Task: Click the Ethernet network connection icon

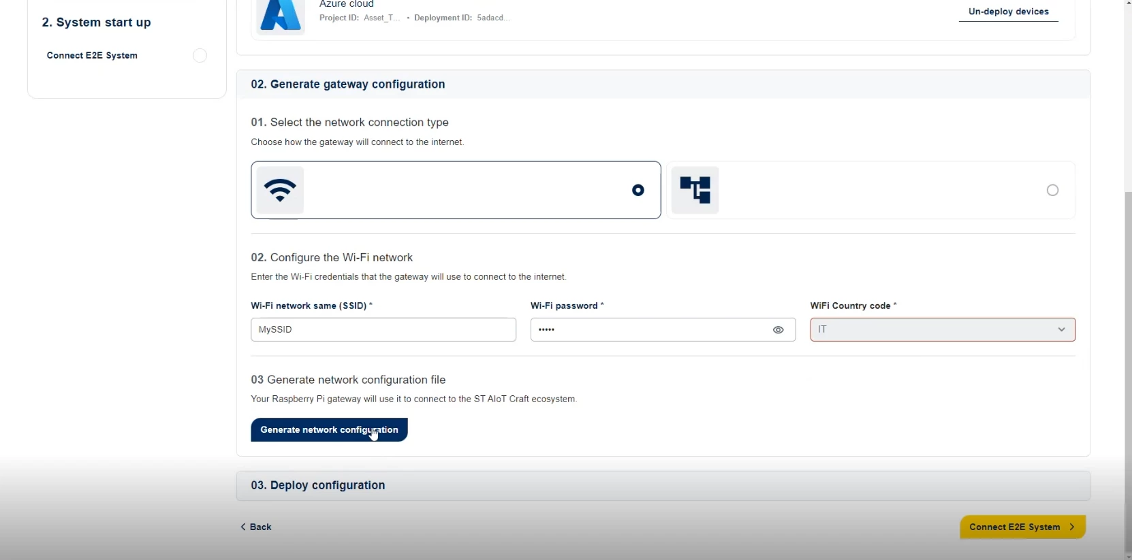Action: pyautogui.click(x=695, y=190)
